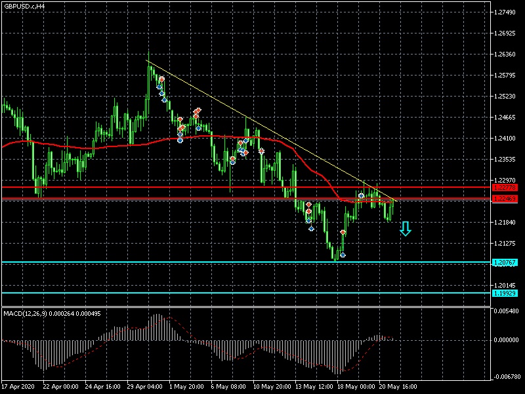Click the blue up-arrow marker at the chart low
Image resolution: width=525 pixels, height=394 pixels.
(x=343, y=254)
